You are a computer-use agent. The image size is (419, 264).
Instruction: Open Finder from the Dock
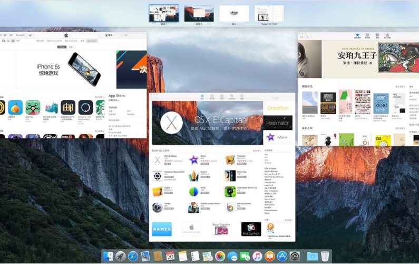point(108,256)
